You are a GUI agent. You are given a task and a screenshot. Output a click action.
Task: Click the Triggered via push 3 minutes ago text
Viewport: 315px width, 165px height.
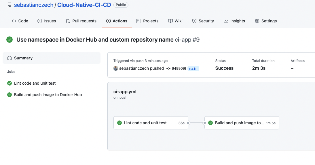pyautogui.click(x=141, y=61)
